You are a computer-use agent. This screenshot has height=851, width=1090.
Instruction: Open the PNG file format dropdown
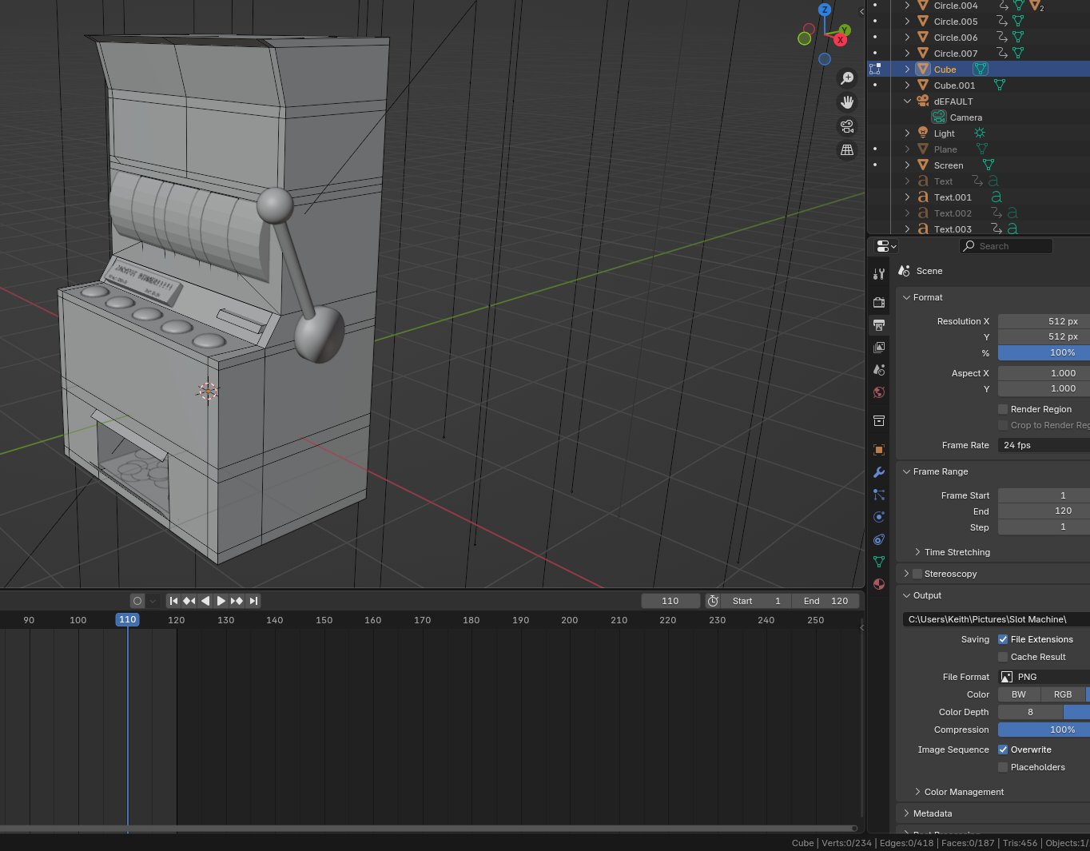tap(1044, 677)
